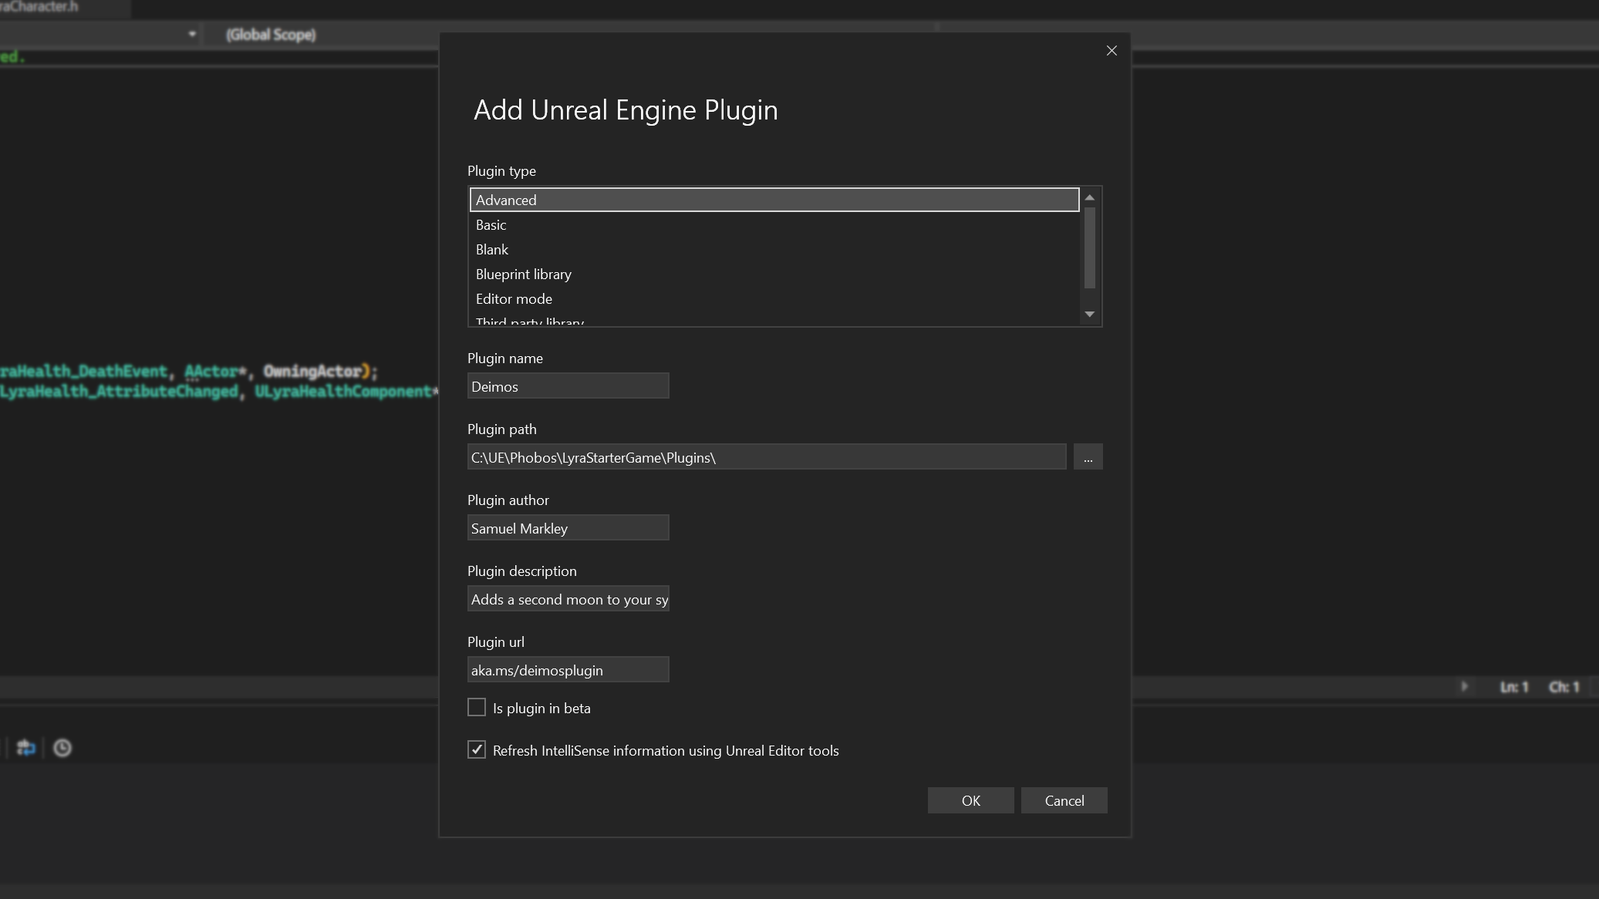The image size is (1599, 899).
Task: Disable Refresh IntelliSense information checkbox
Action: click(x=477, y=749)
